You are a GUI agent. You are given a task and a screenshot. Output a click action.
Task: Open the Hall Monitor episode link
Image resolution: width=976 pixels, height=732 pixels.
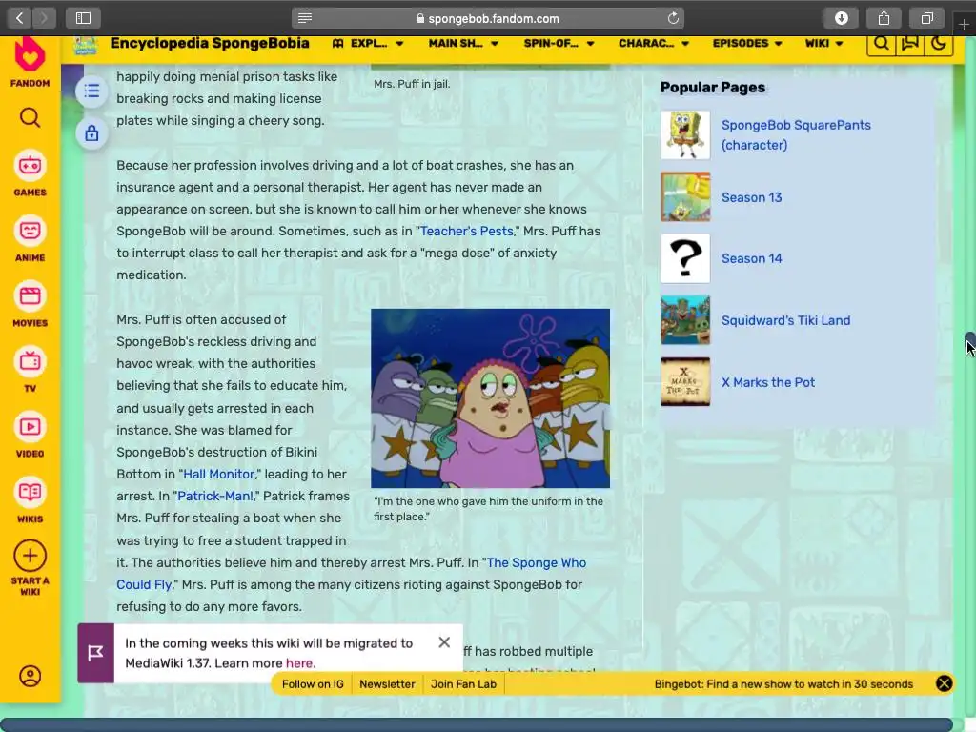click(218, 474)
